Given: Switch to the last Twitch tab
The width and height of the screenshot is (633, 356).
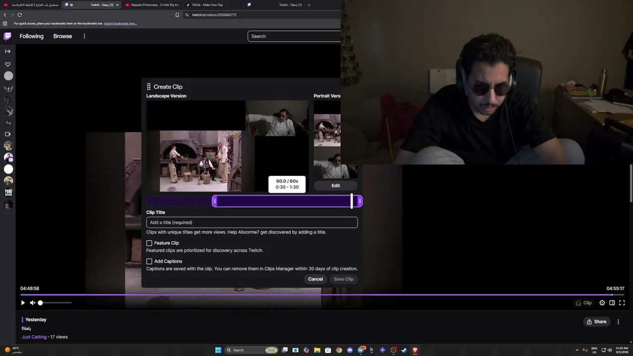Looking at the screenshot, I should [274, 5].
